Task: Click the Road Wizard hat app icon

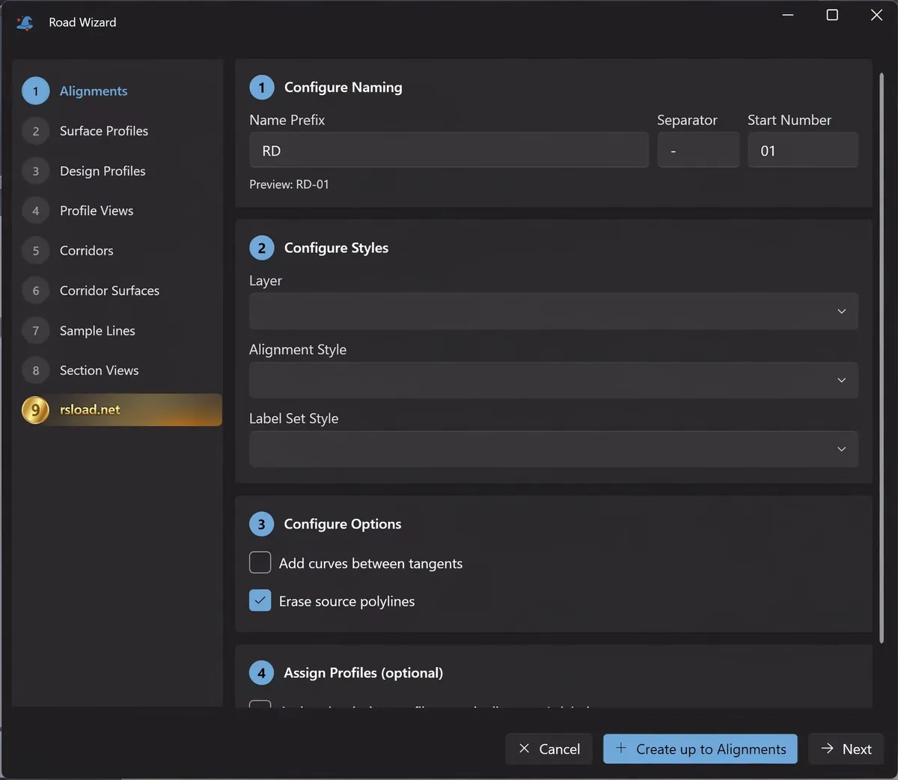Action: pos(25,22)
